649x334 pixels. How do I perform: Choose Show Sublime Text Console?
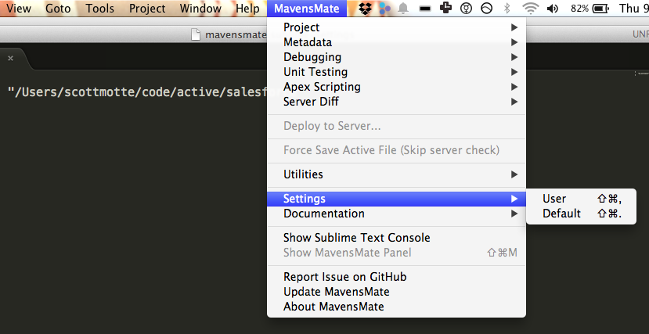396,238
